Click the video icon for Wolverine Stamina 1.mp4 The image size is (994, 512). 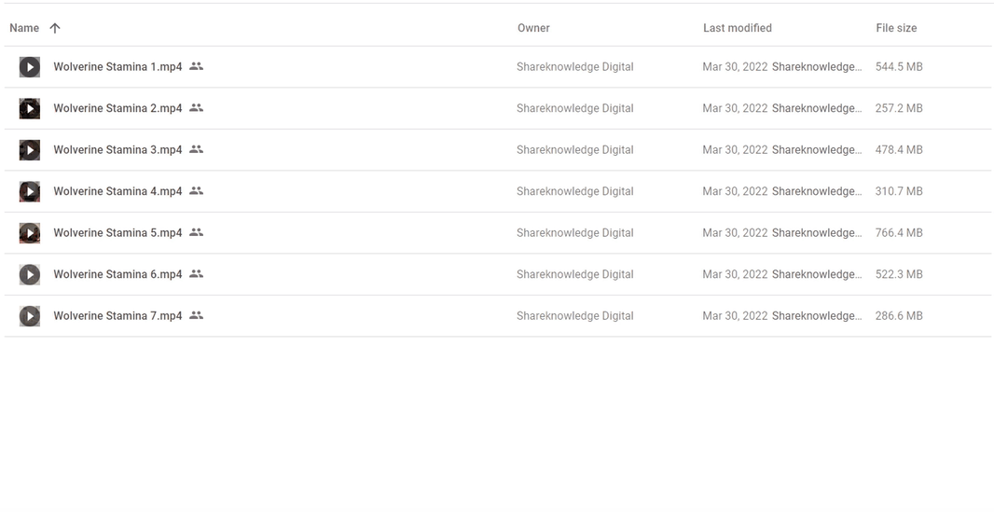[x=29, y=67]
